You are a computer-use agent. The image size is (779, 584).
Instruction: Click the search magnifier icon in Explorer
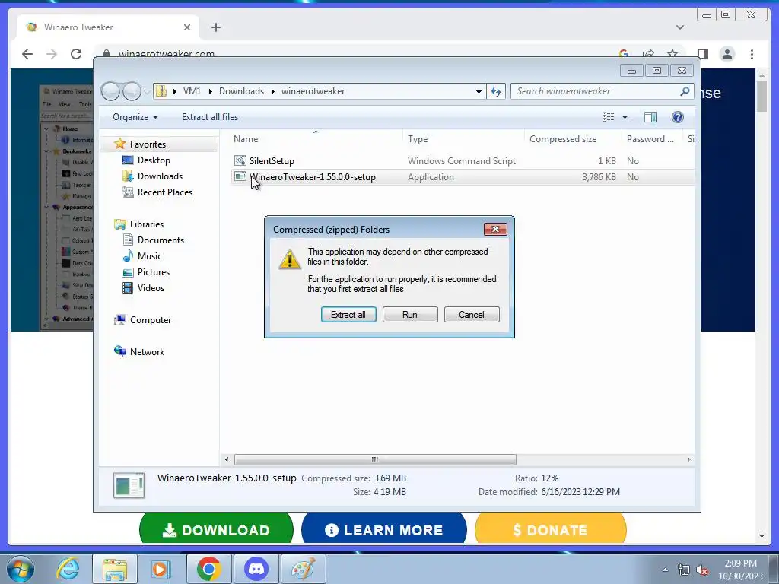685,91
